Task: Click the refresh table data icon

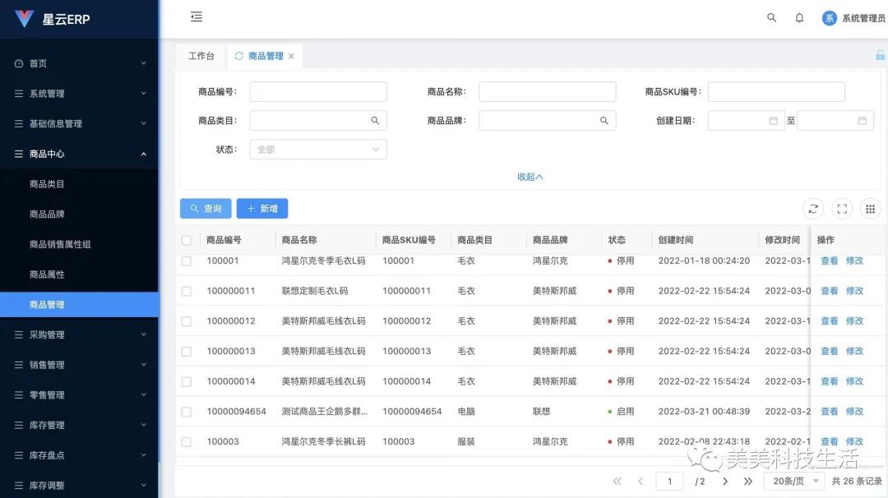Action: point(813,208)
